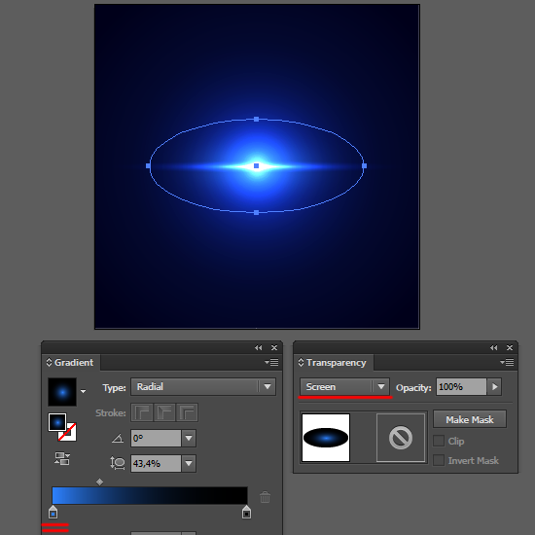Collapse the Gradient panel with double arrows
This screenshot has width=535, height=535.
pyautogui.click(x=259, y=347)
